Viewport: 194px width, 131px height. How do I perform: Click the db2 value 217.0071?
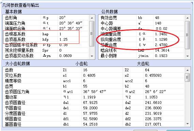[153, 124]
